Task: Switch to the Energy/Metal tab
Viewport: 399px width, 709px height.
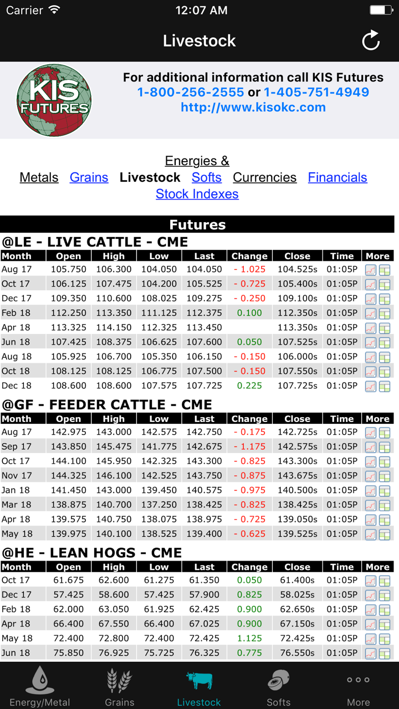Action: [40, 687]
